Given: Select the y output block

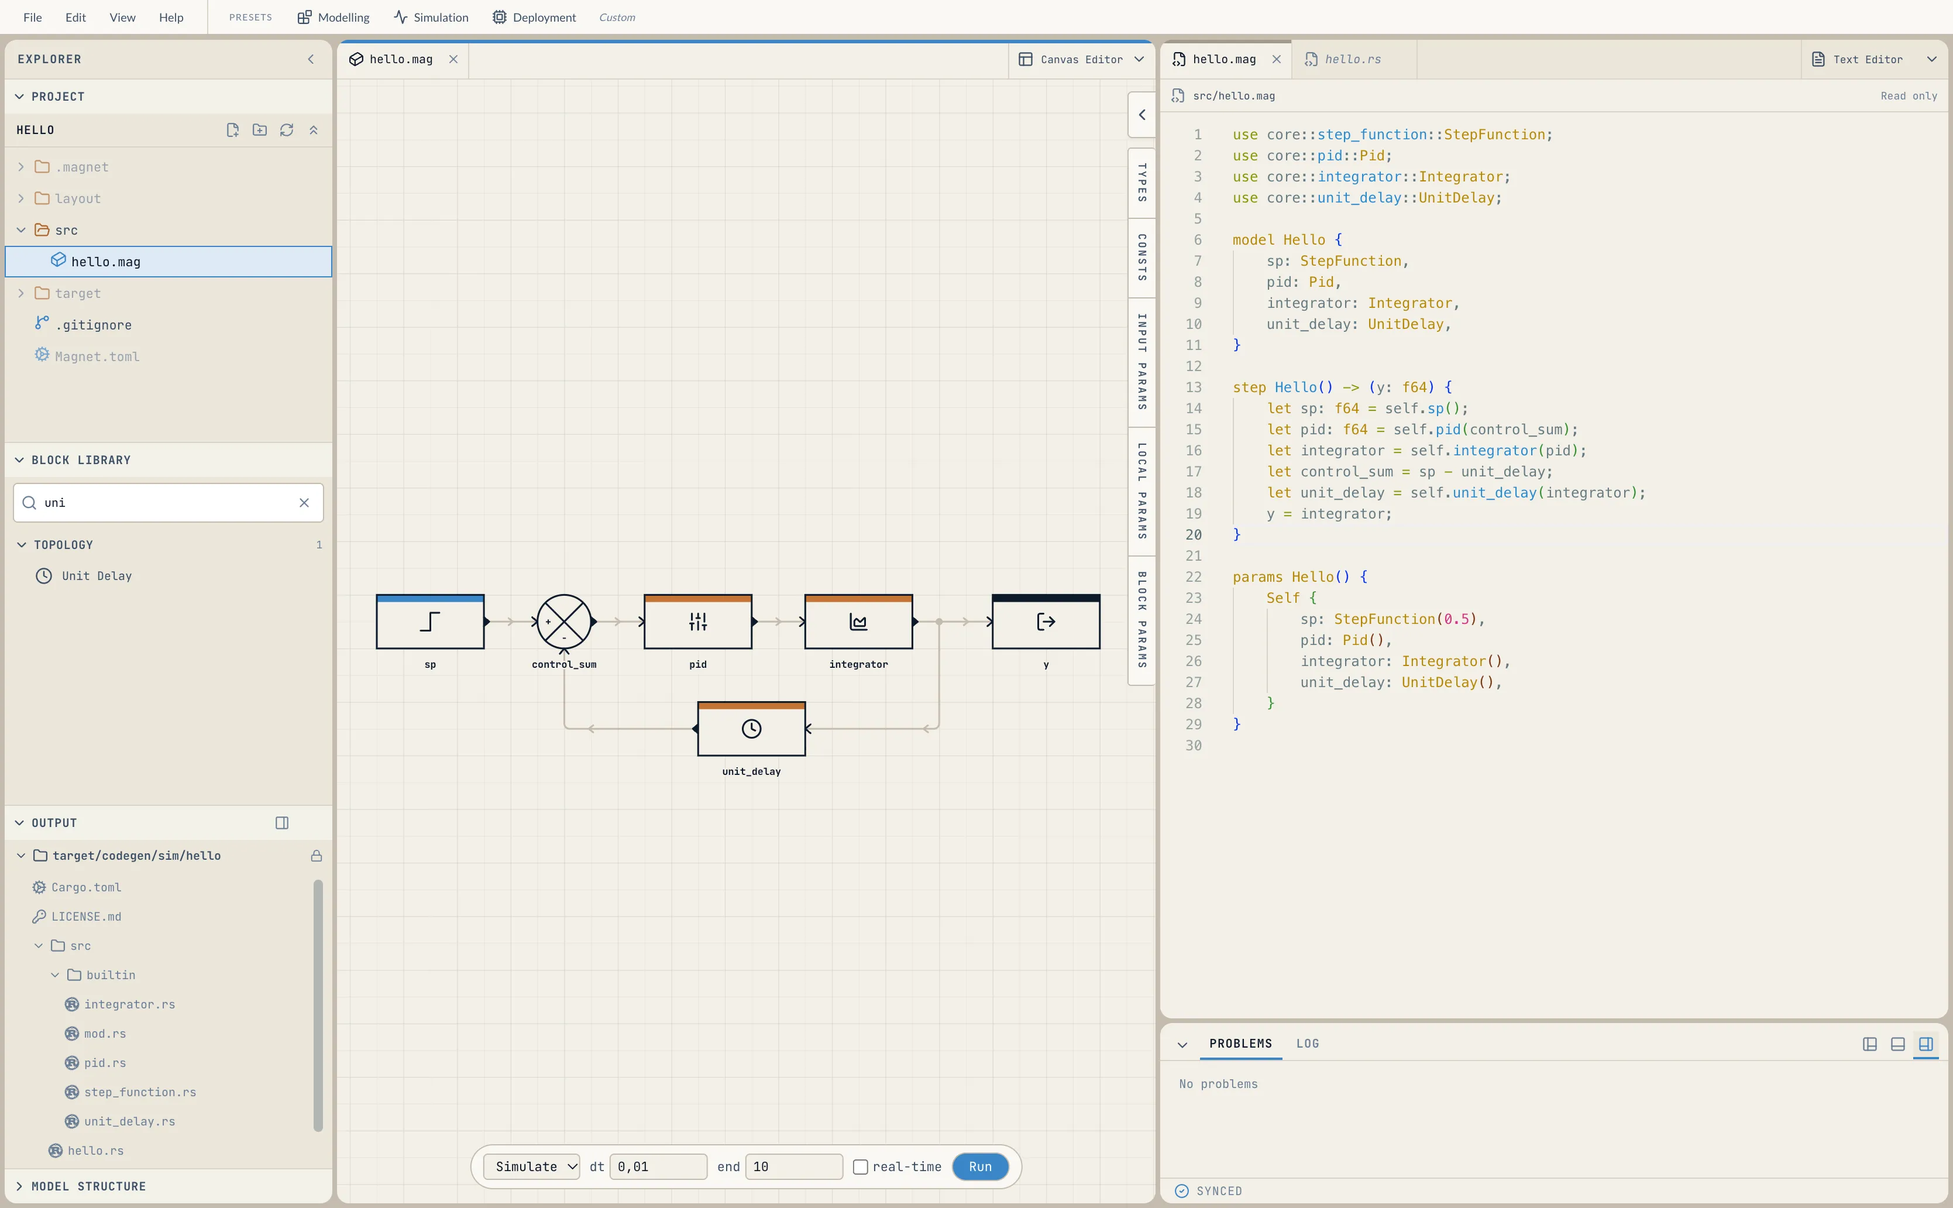Looking at the screenshot, I should click(1046, 622).
